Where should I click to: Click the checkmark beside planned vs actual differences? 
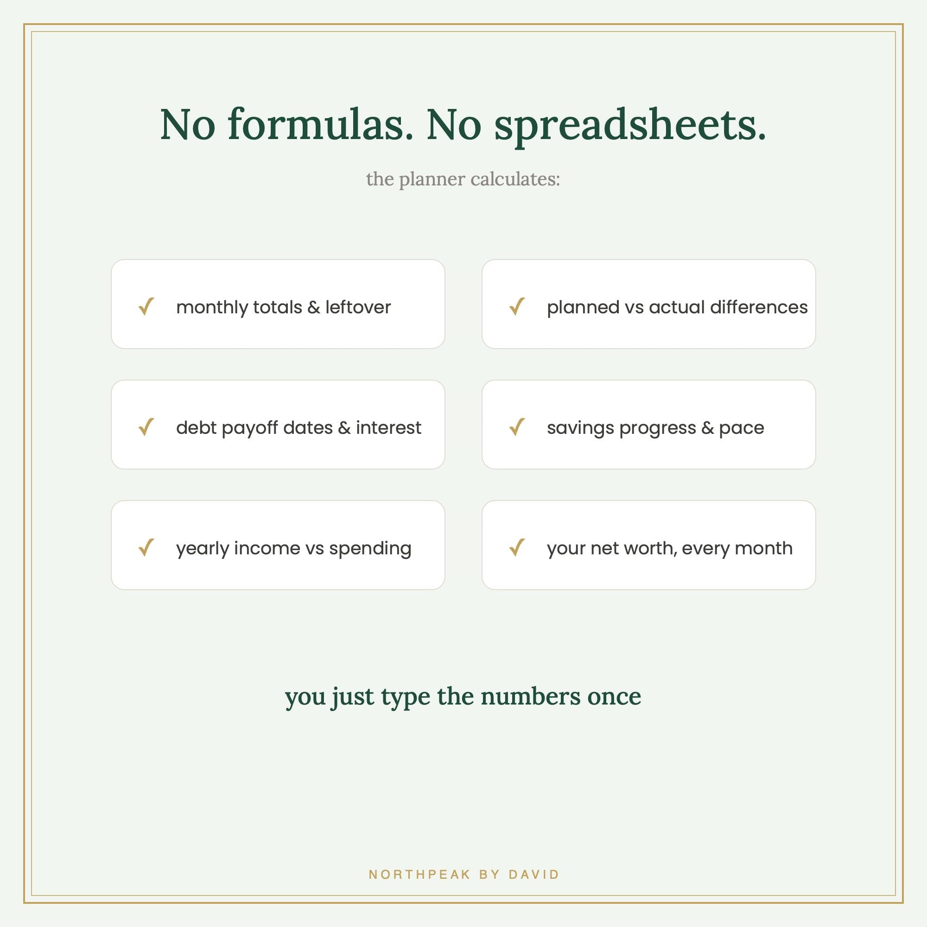517,306
